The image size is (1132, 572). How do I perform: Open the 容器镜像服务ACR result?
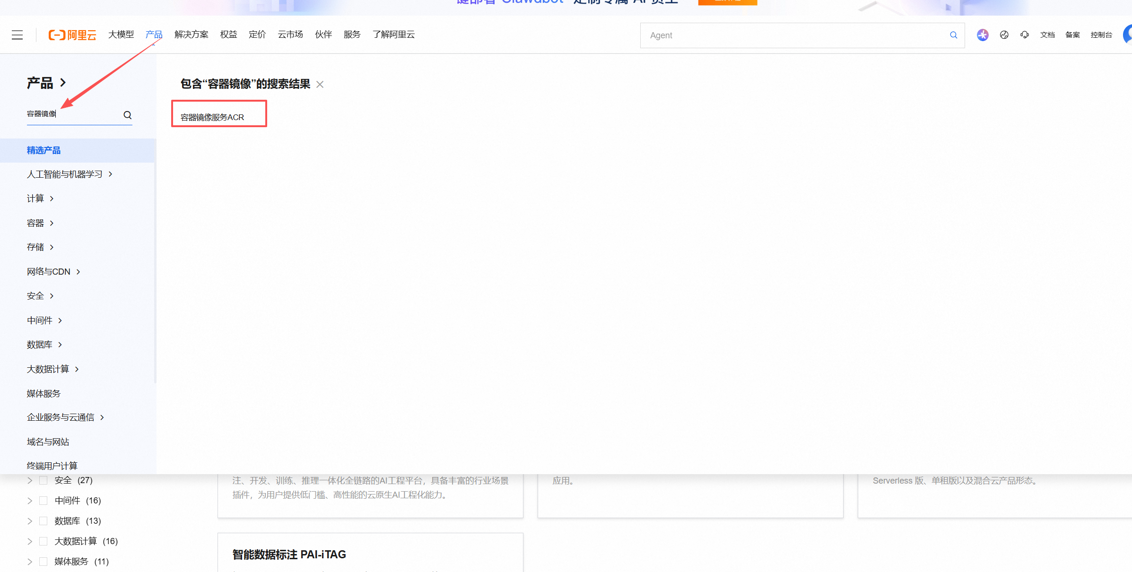coord(212,117)
